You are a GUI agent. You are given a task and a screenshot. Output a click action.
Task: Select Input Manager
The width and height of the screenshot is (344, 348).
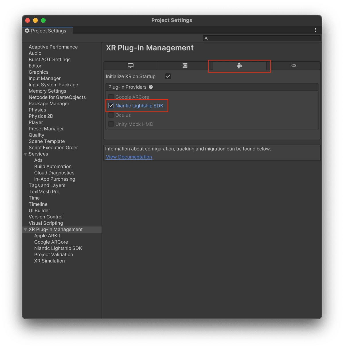45,79
